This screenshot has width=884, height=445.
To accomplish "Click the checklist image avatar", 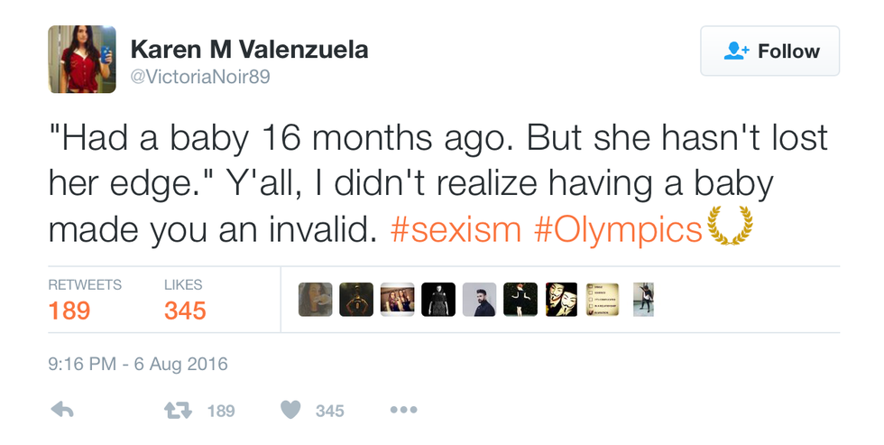I will tap(602, 300).
